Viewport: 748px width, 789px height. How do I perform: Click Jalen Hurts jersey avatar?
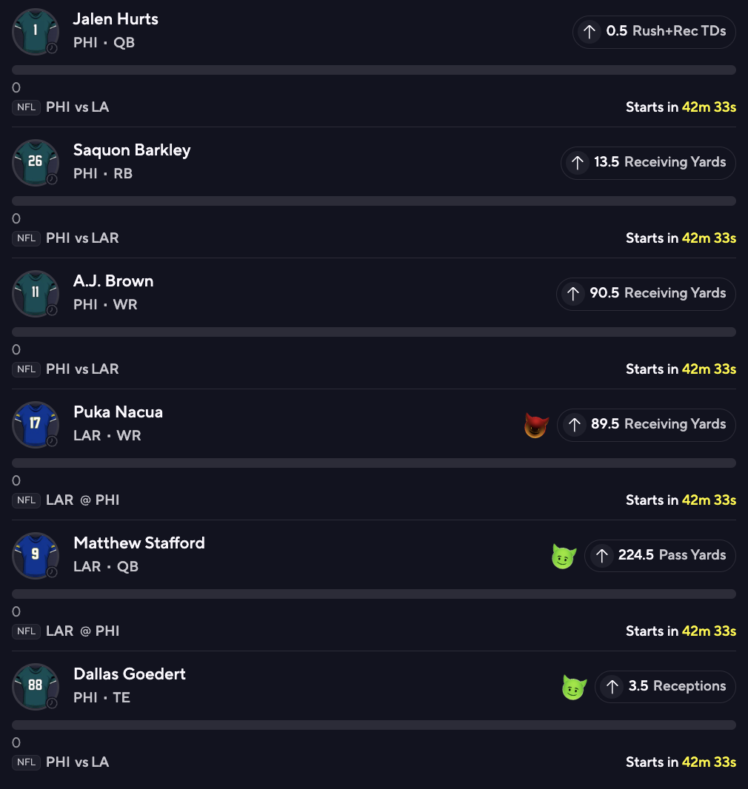pos(36,31)
